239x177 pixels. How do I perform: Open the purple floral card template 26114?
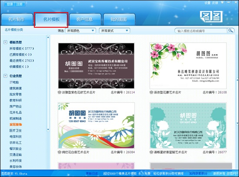pos(96,66)
